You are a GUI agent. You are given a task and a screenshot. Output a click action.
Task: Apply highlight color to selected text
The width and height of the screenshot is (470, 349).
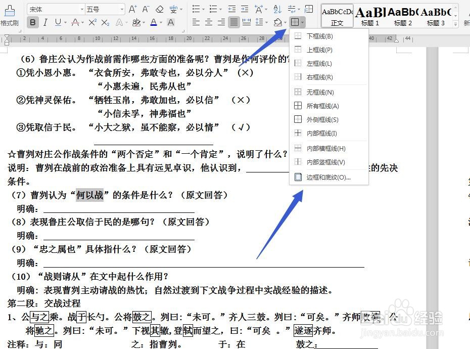pyautogui.click(x=136, y=22)
